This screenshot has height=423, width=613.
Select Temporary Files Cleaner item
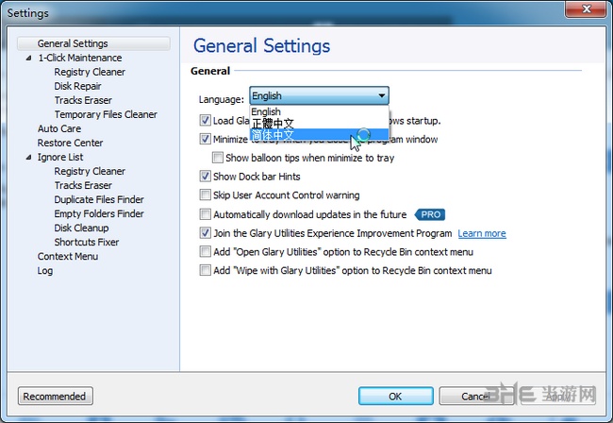[x=106, y=114]
